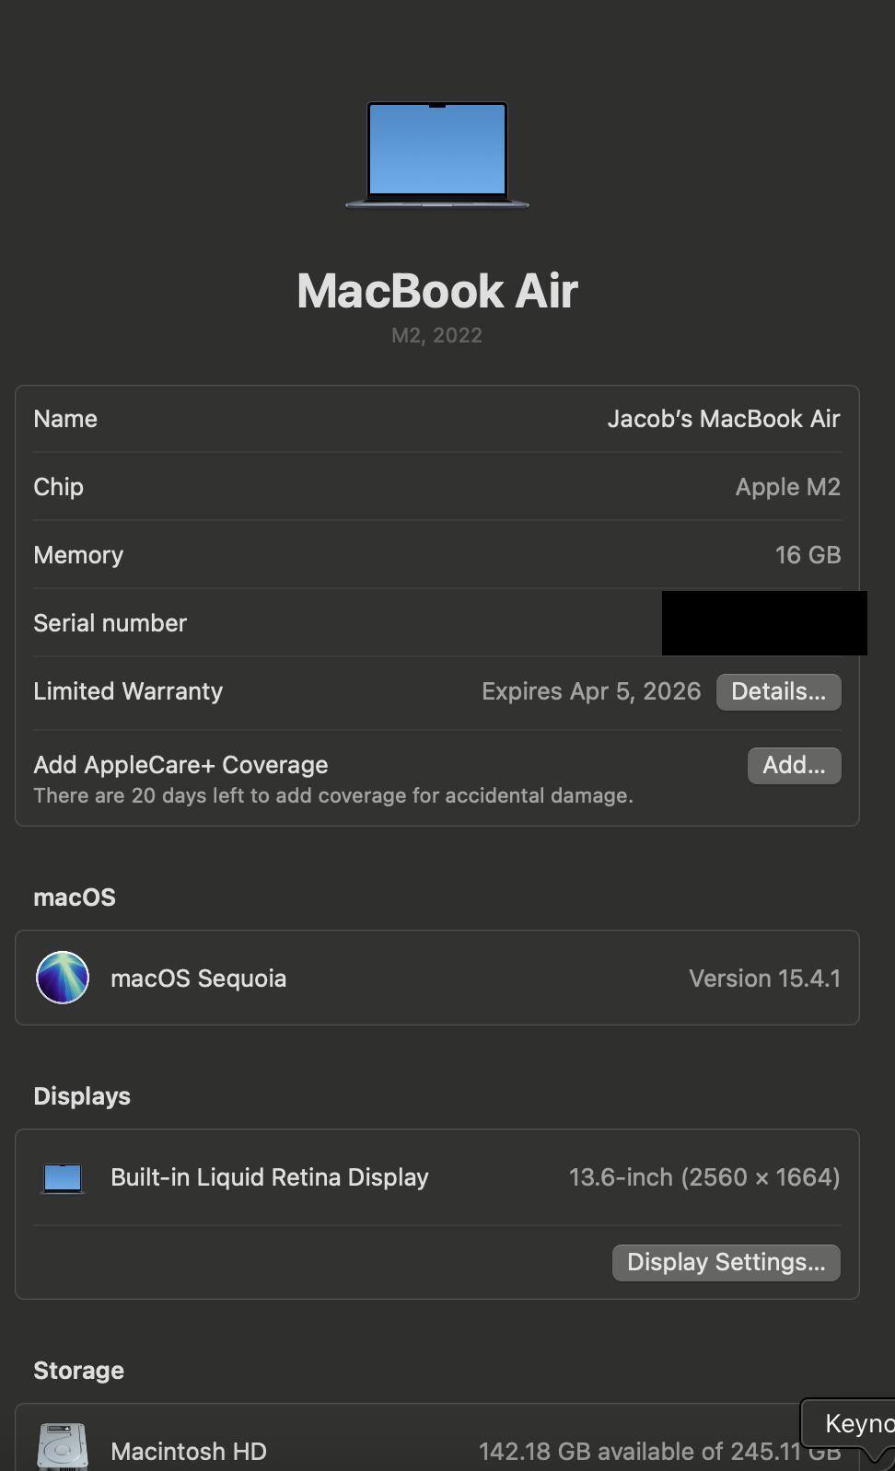This screenshot has height=1471, width=895.
Task: Click the AppleCare+ coverage days-left note
Action: [x=333, y=795]
